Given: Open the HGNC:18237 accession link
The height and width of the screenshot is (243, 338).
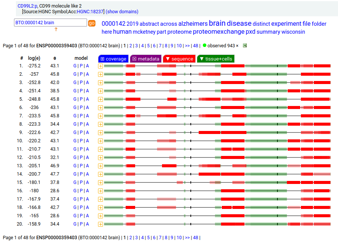Looking at the screenshot, I should click(x=90, y=12).
